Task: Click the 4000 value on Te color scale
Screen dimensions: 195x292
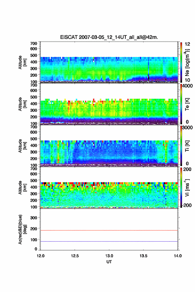Action: coord(187,86)
